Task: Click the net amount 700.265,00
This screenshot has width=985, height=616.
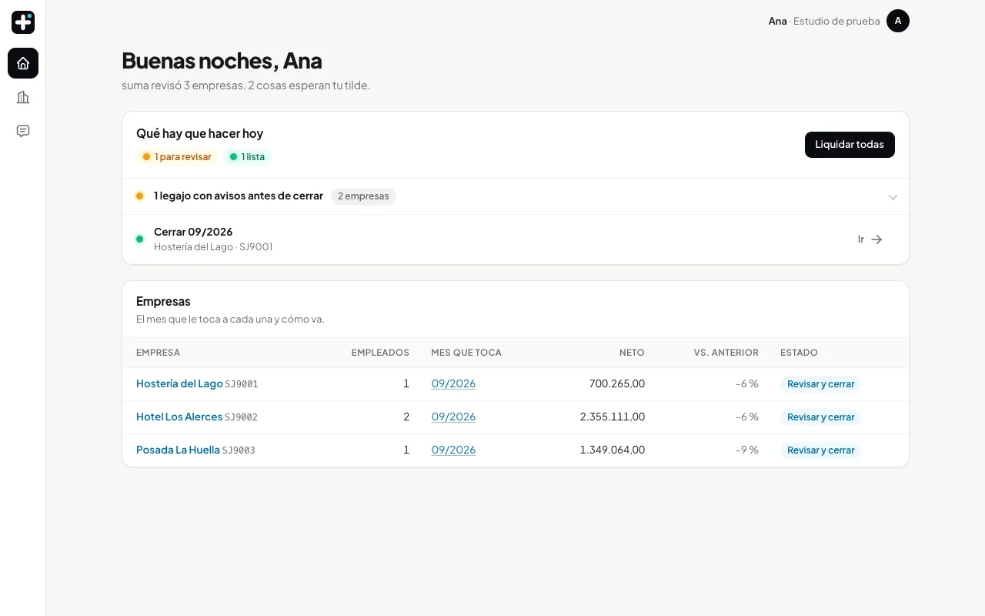Action: click(617, 383)
